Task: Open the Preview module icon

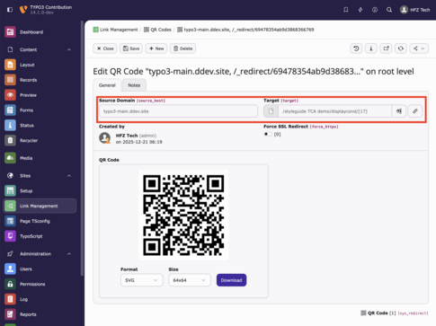Action: pos(10,95)
